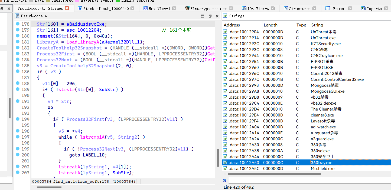Close the IDA View-A tab
Viewport: 391px width, 190px height.
tap(273, 8)
